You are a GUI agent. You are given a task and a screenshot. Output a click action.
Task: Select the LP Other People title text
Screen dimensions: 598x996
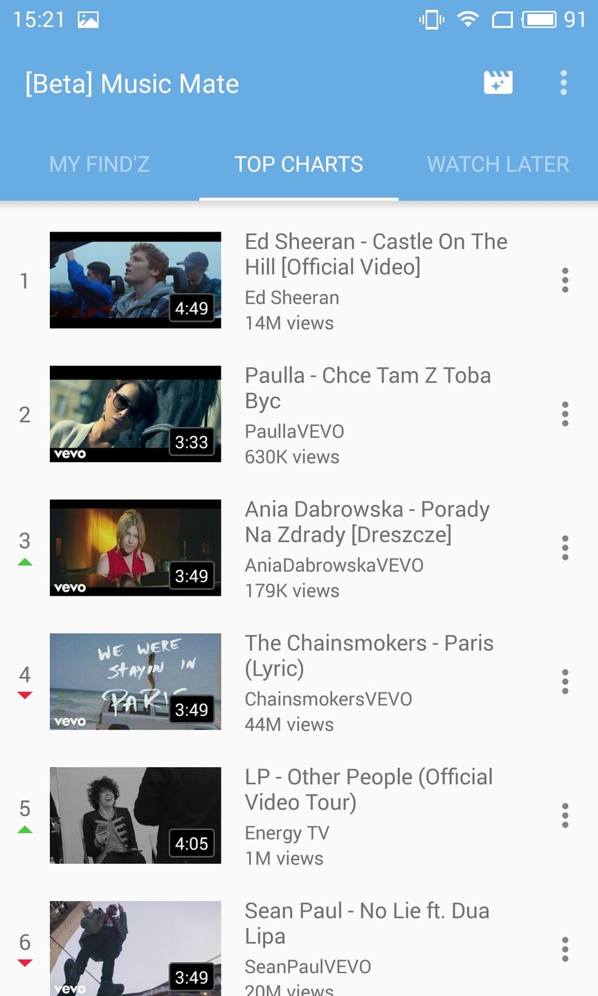coord(369,789)
